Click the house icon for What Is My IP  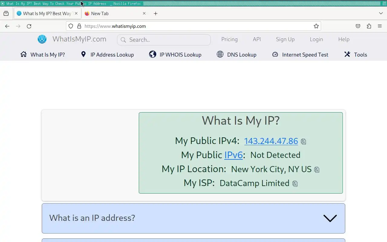coord(24,54)
